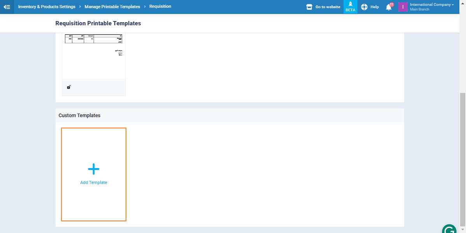
Task: Select the Requisition breadcrumb item
Action: pos(160,7)
